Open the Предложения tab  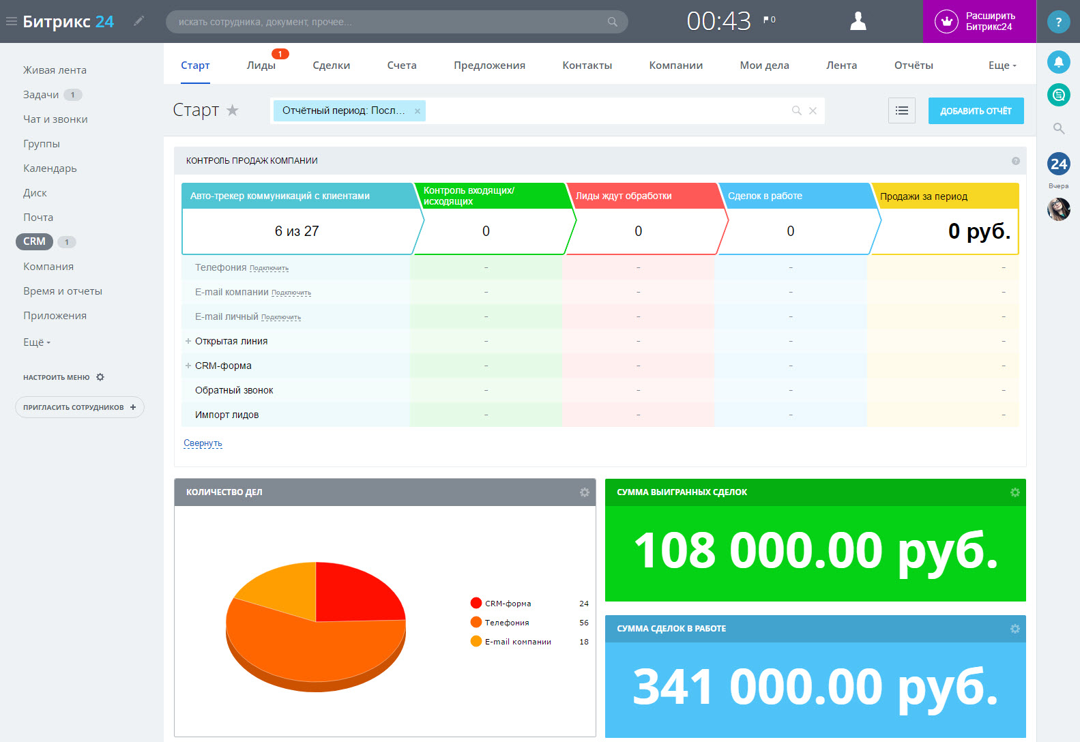pos(490,65)
